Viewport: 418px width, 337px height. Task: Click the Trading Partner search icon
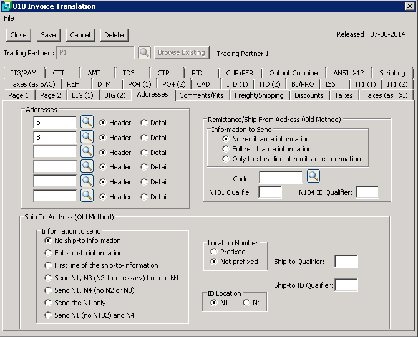click(x=144, y=53)
